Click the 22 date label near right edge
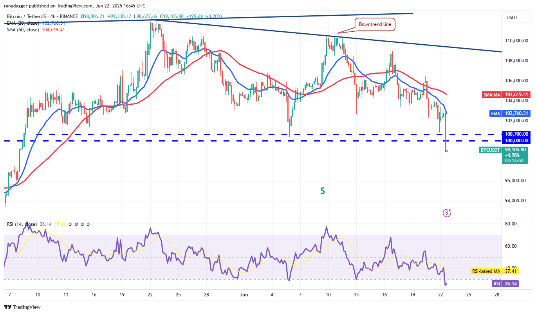536x314 pixels. coord(441,295)
